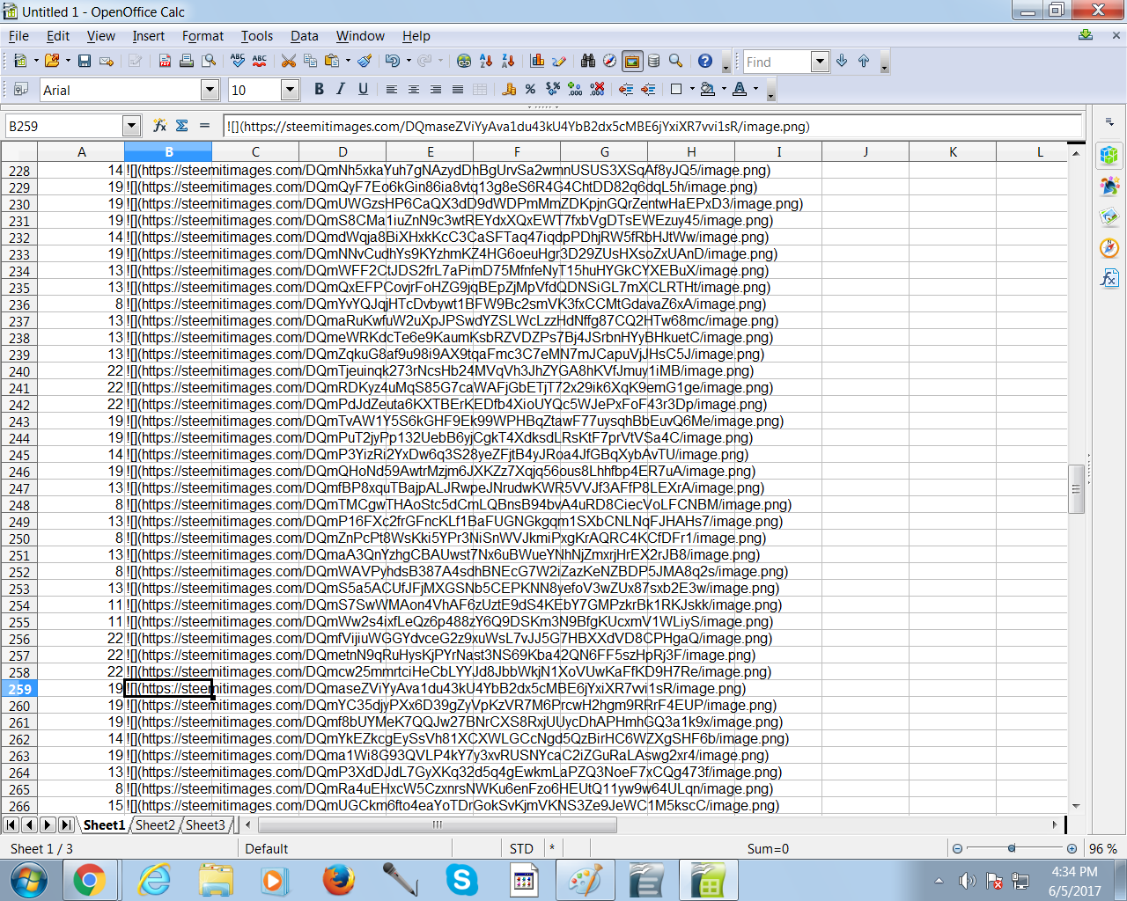The height and width of the screenshot is (901, 1127).
Task: Open OpenOffice Help icon
Action: (x=704, y=61)
